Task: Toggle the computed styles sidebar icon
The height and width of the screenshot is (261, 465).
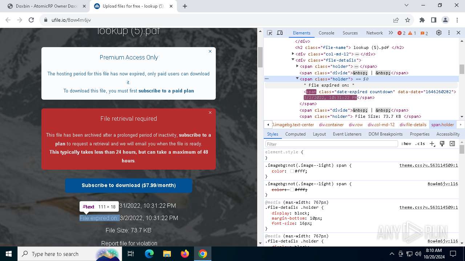Action: (x=452, y=144)
